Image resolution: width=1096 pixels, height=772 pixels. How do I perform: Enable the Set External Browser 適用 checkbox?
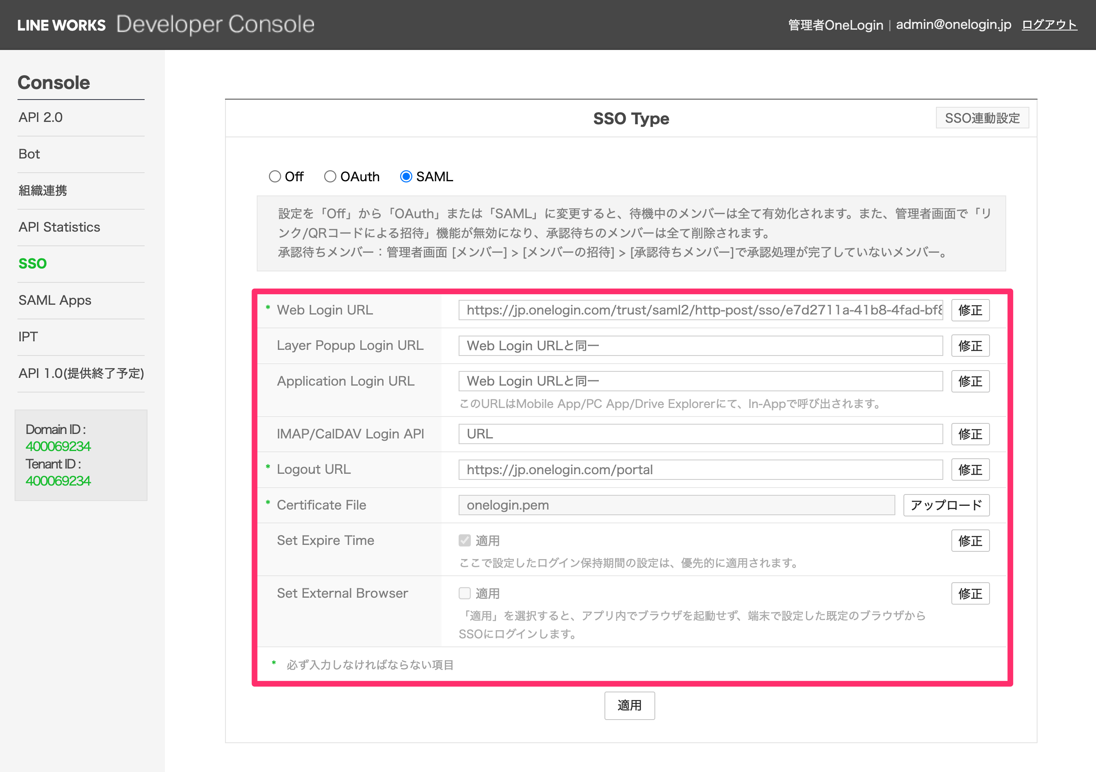tap(464, 594)
